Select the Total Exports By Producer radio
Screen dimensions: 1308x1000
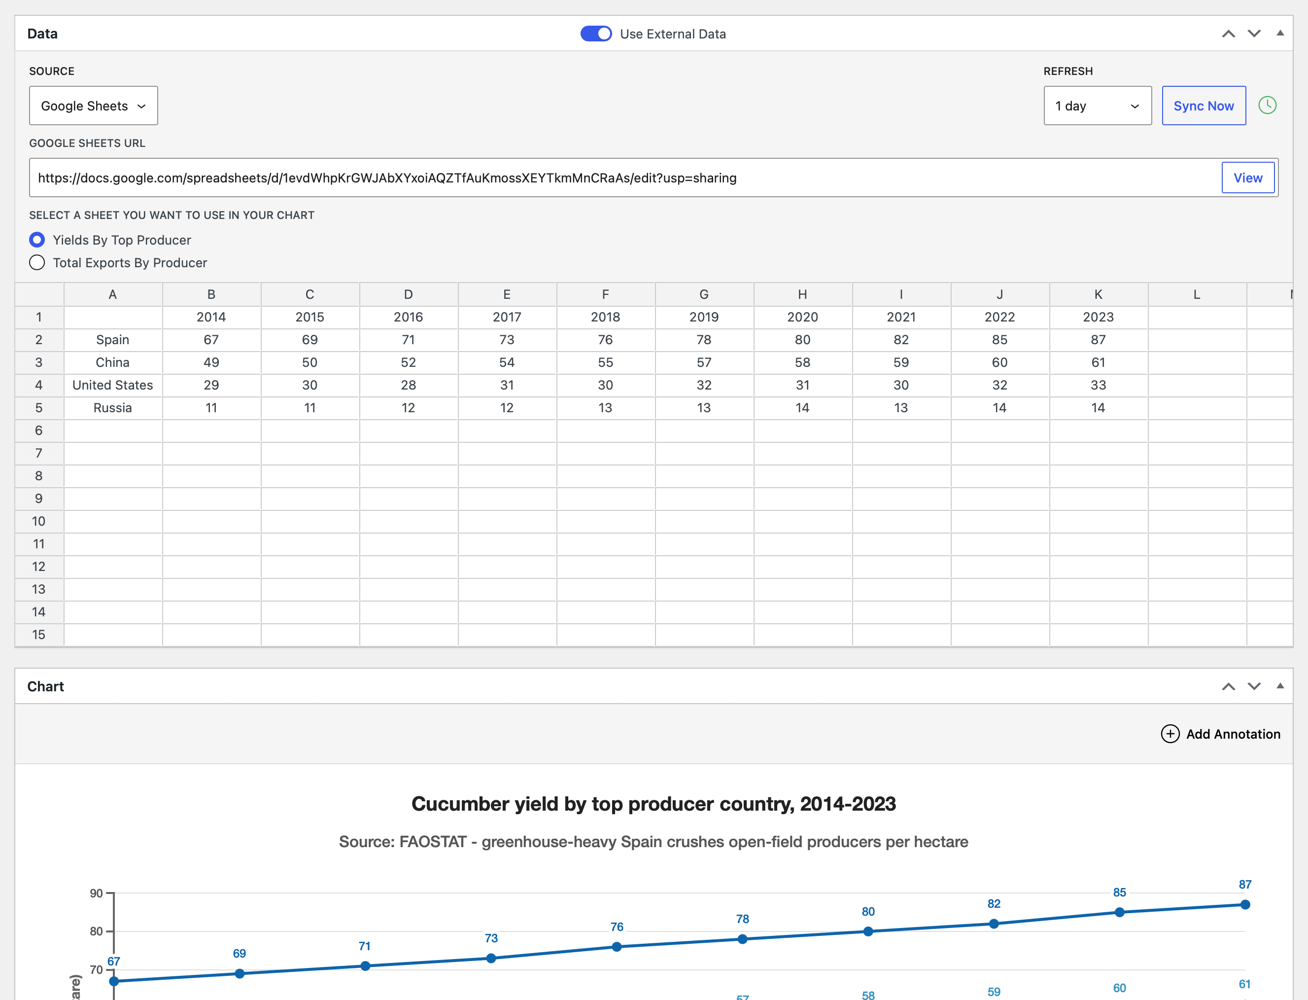[37, 262]
